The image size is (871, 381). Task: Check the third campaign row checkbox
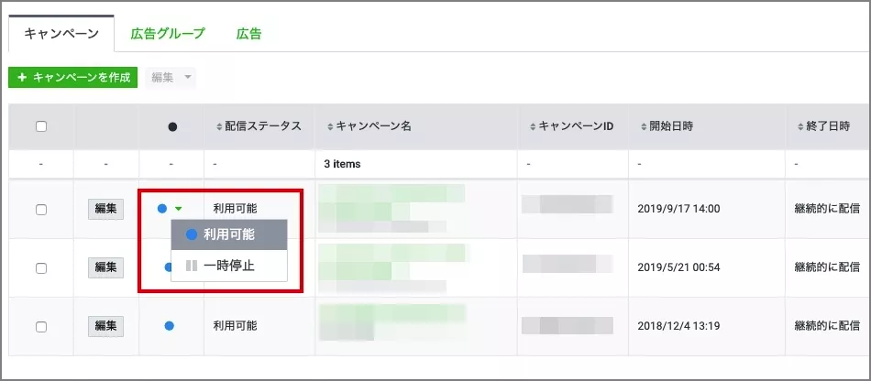(41, 325)
